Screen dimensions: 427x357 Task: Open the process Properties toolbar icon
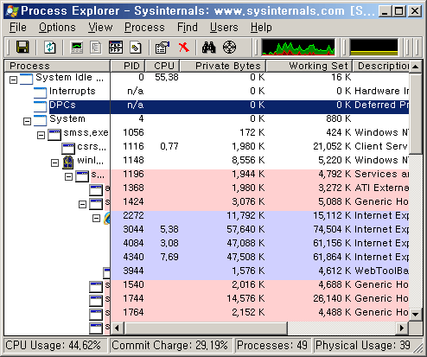coord(163,48)
